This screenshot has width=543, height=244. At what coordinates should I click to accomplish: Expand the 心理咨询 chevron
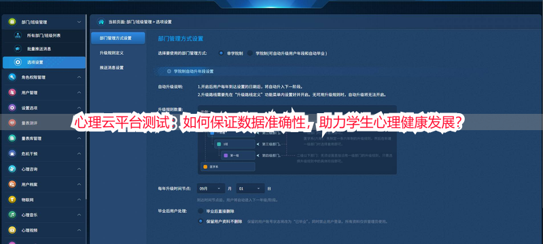(x=79, y=169)
